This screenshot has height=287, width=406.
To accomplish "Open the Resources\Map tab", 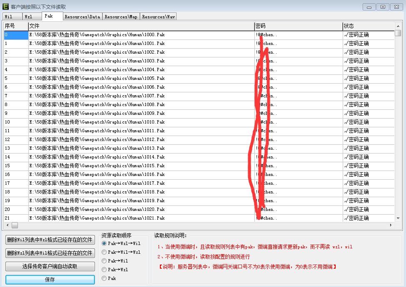I will 121,17.
